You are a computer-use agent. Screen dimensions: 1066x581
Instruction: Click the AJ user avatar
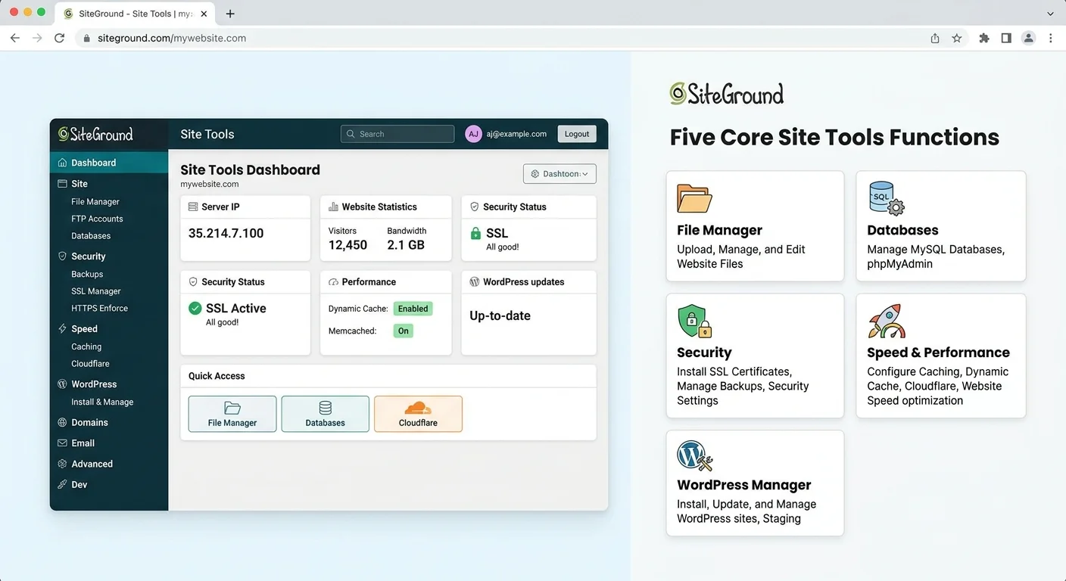pos(473,134)
